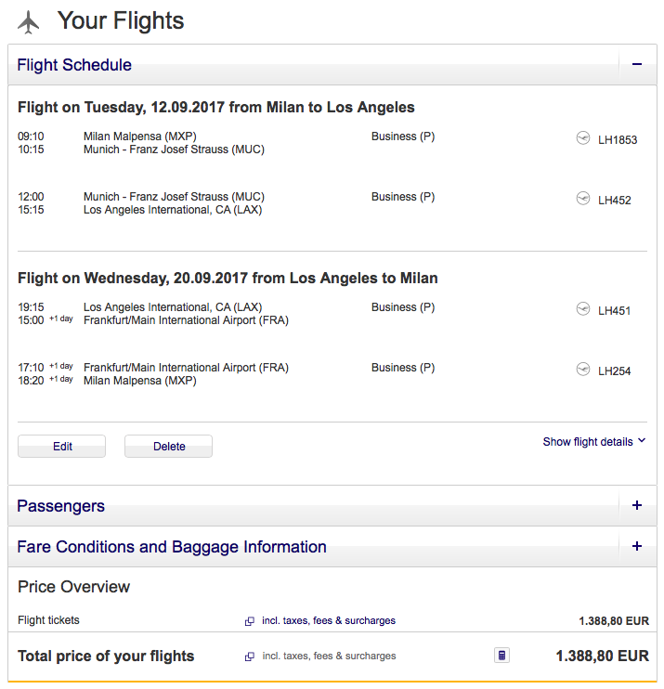Click incl. taxes link in Total price row
664x689 pixels.
[329, 656]
